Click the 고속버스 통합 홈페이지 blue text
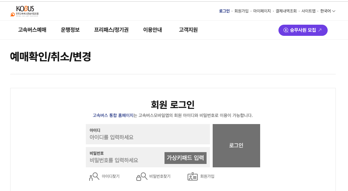 (113, 115)
